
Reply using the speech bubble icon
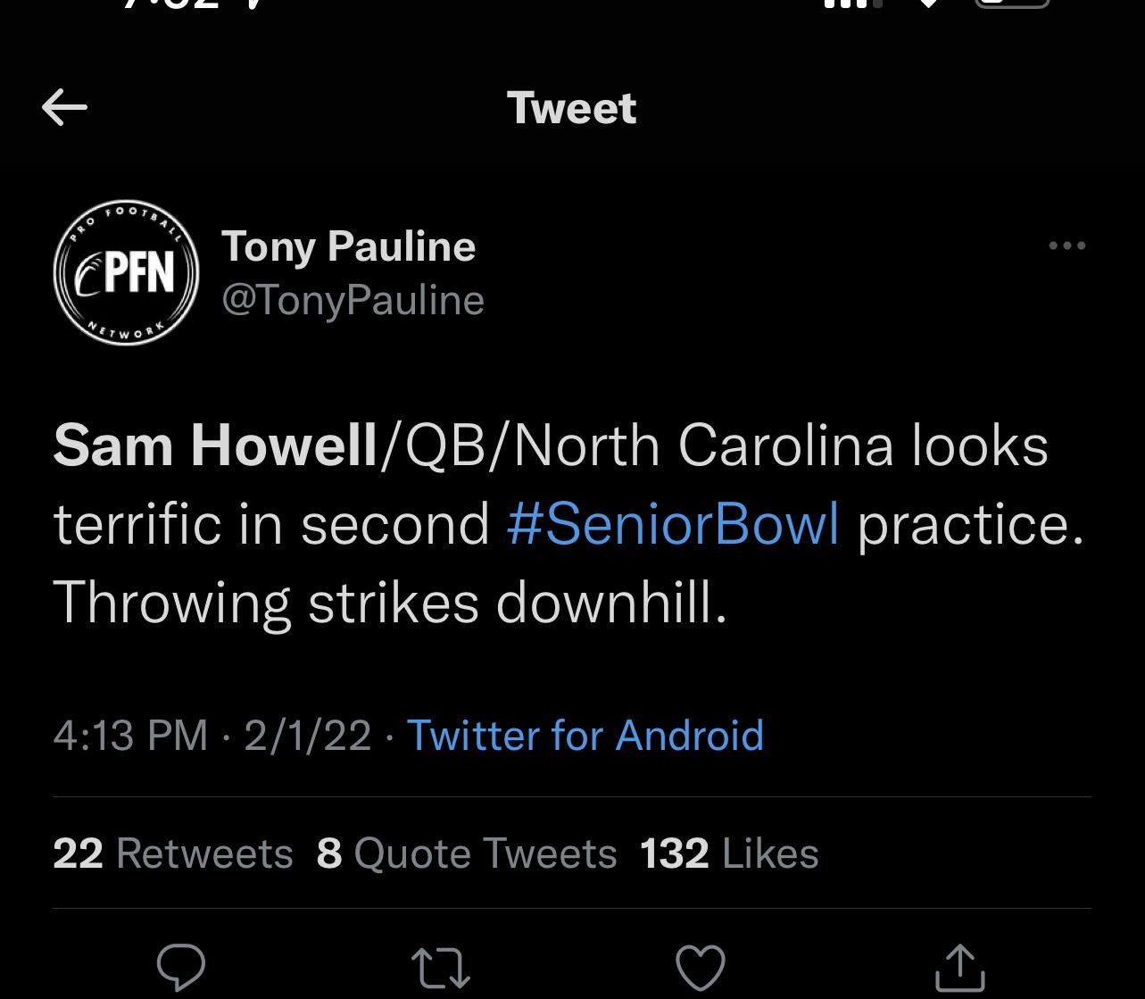tap(181, 968)
